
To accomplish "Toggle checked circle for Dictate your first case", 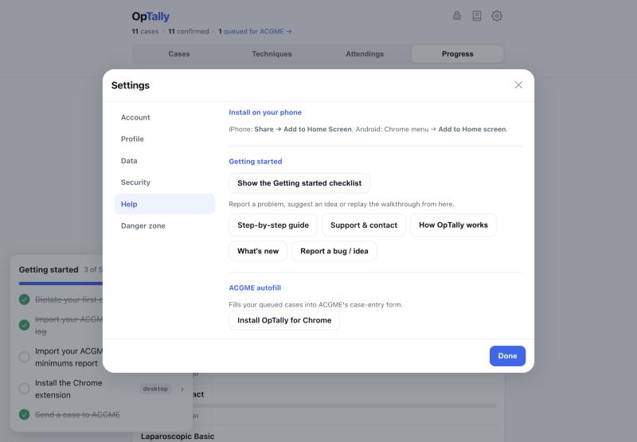I will tap(25, 299).
